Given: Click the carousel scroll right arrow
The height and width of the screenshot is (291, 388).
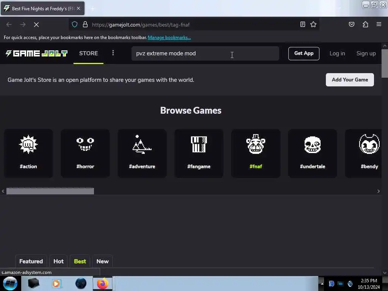Looking at the screenshot, I should (x=379, y=191).
